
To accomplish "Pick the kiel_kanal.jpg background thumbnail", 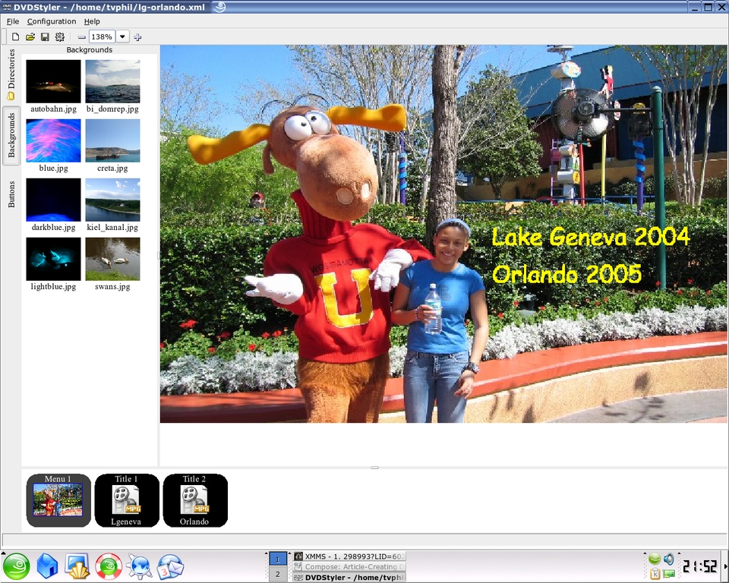I will tap(112, 200).
